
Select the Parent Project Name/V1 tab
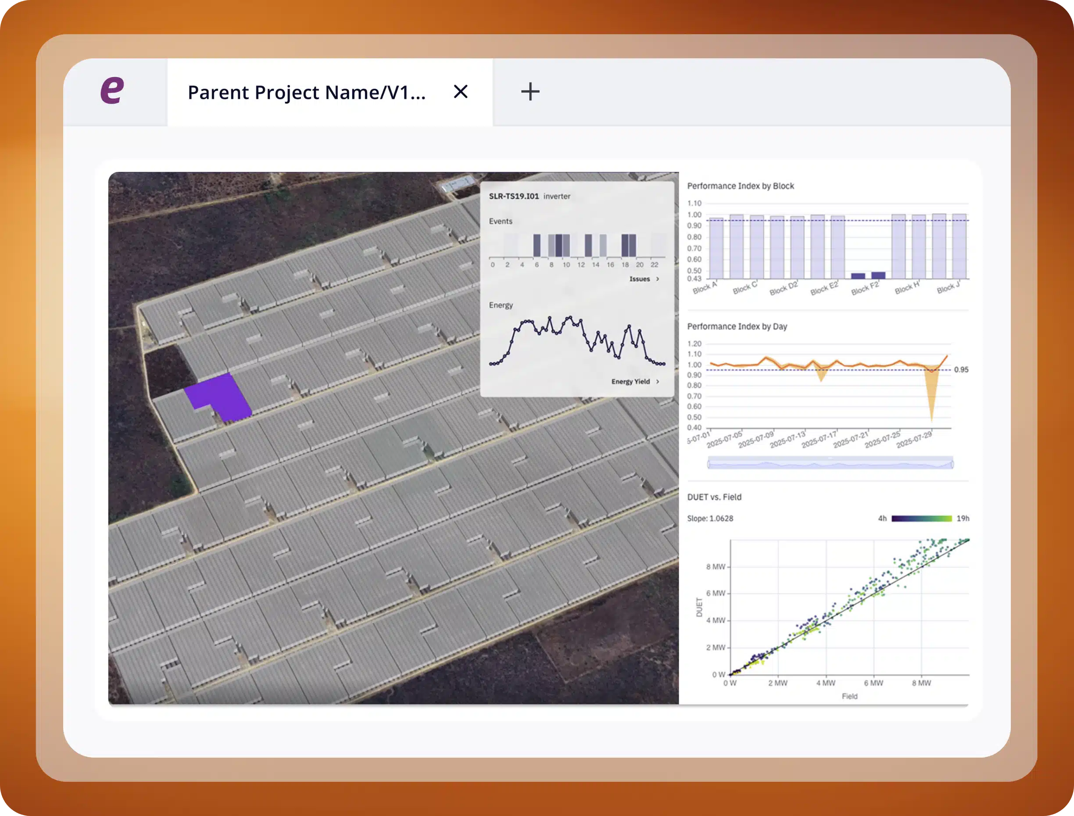307,92
